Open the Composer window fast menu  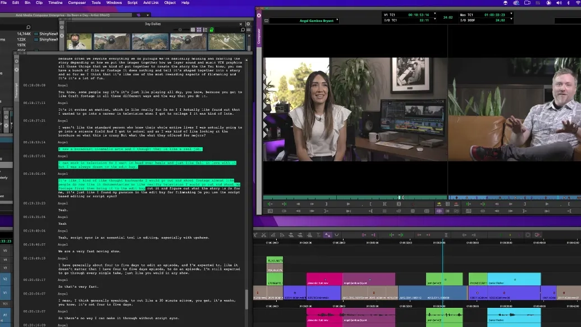[x=266, y=21]
